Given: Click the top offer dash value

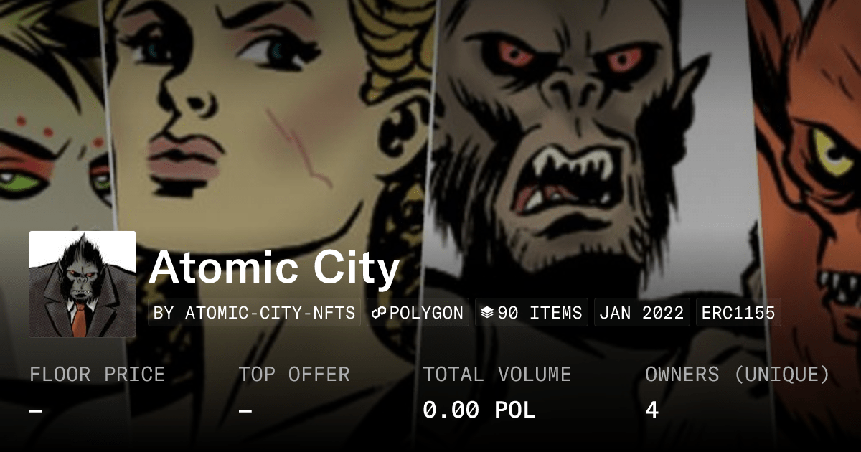Looking at the screenshot, I should pos(245,410).
